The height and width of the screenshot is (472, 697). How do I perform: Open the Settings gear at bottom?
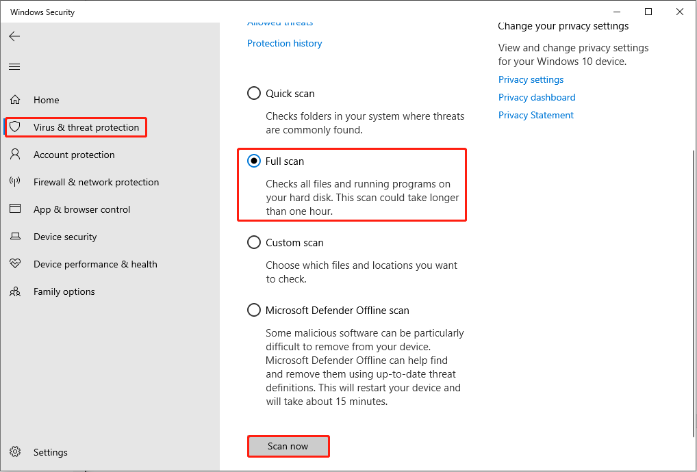click(15, 452)
